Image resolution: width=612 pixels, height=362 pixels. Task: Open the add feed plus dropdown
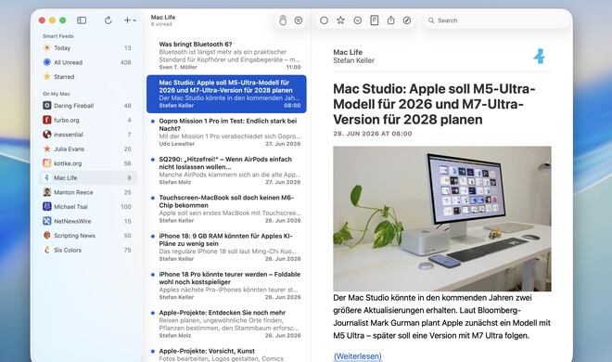pos(130,20)
